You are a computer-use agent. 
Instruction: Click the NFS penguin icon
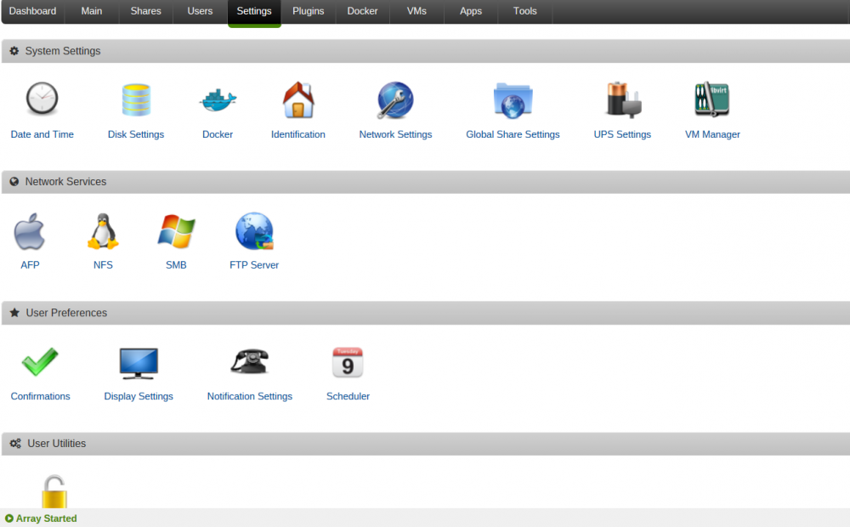click(x=103, y=231)
